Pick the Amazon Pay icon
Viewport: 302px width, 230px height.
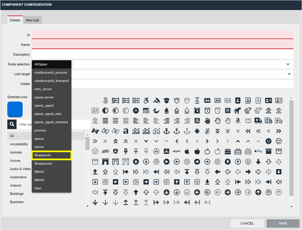248,121
